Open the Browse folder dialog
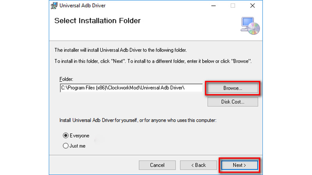Image resolution: width=312 pixels, height=175 pixels. point(232,88)
